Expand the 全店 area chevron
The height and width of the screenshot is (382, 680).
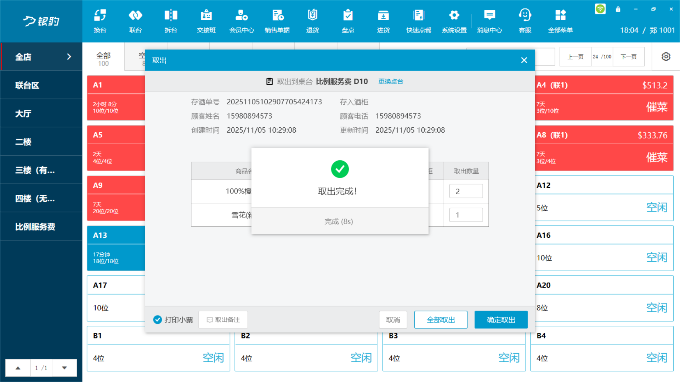(69, 57)
